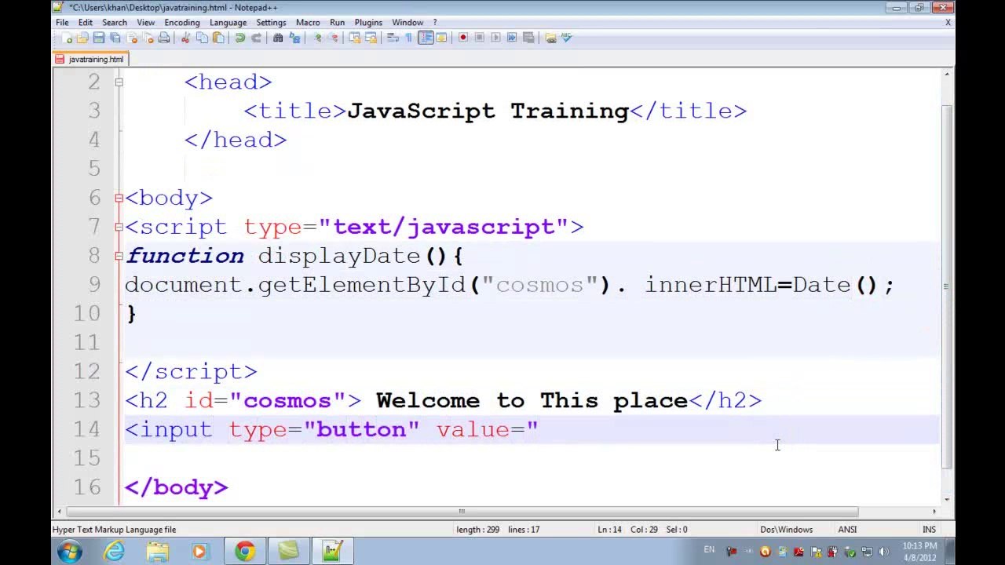The width and height of the screenshot is (1005, 565).
Task: Open the Language menu
Action: pos(228,23)
